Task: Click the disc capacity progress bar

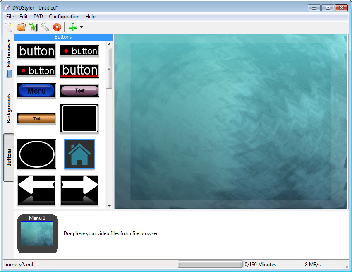Action: [210, 265]
